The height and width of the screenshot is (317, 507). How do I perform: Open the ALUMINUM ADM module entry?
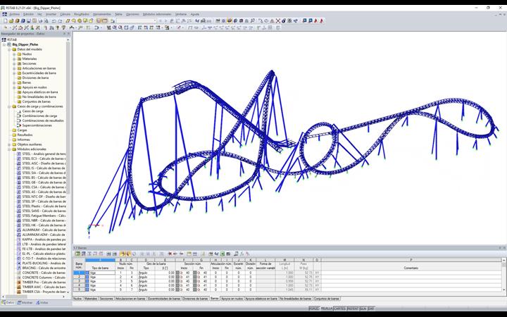(44, 235)
